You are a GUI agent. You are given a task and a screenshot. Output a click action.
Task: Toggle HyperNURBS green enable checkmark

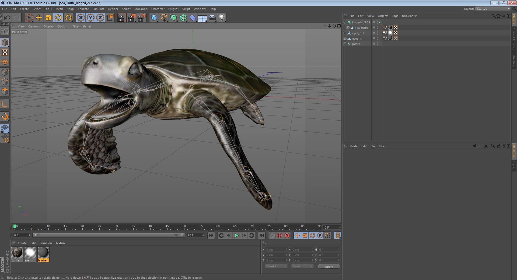point(380,22)
